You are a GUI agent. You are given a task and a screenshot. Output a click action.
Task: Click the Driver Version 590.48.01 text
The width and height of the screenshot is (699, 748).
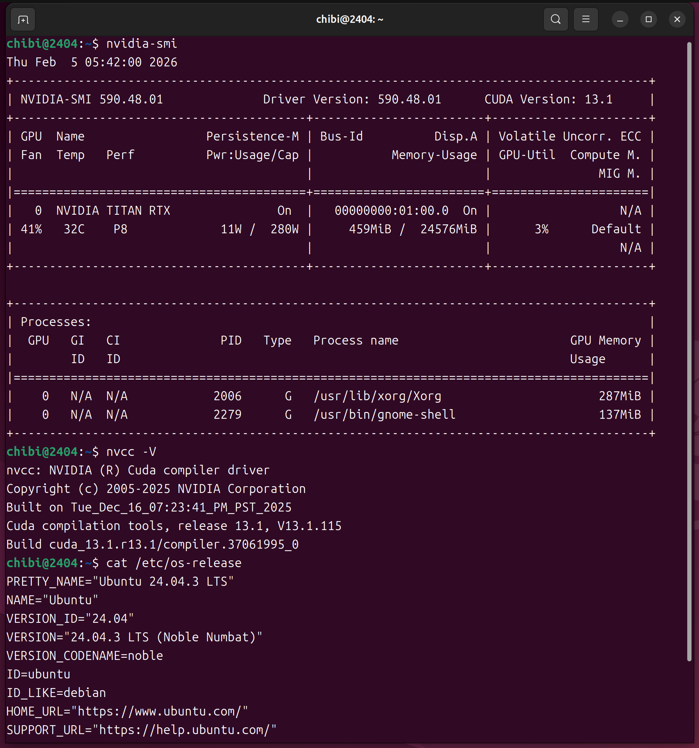click(351, 99)
